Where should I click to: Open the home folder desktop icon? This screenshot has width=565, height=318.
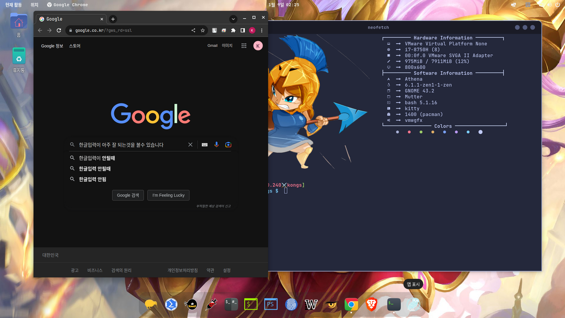tap(19, 25)
